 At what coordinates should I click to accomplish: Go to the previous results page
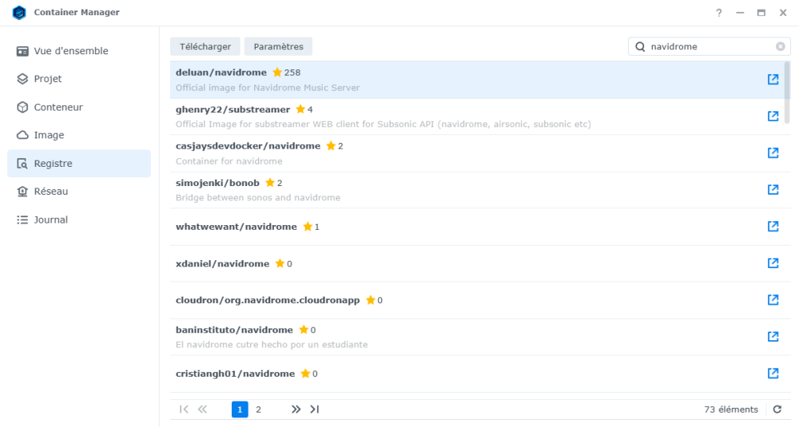202,409
